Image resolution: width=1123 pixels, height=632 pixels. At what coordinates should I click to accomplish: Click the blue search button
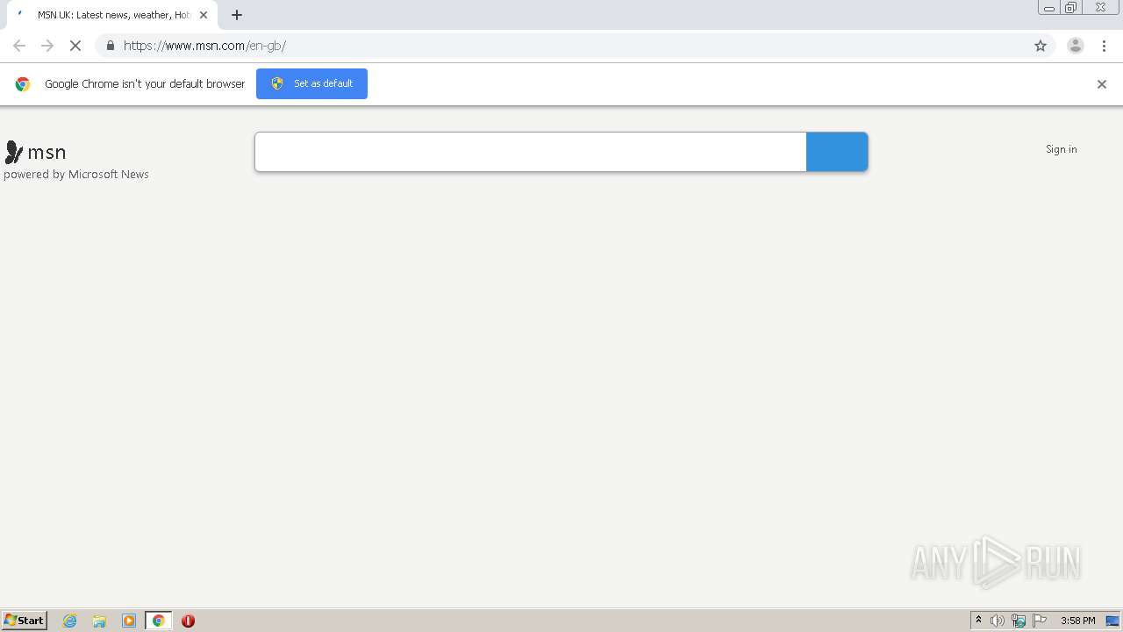[x=837, y=152]
